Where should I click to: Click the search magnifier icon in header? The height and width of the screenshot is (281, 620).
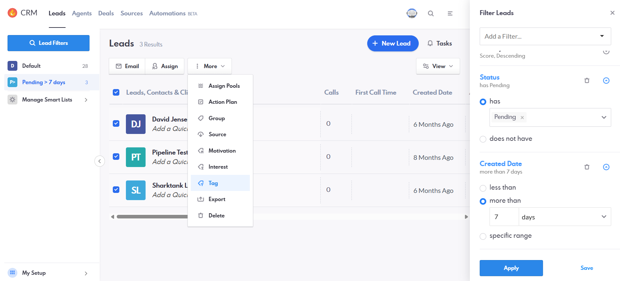coord(430,13)
